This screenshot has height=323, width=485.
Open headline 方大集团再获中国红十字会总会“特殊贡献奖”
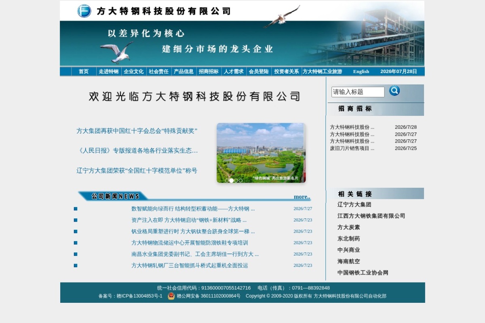[137, 131]
